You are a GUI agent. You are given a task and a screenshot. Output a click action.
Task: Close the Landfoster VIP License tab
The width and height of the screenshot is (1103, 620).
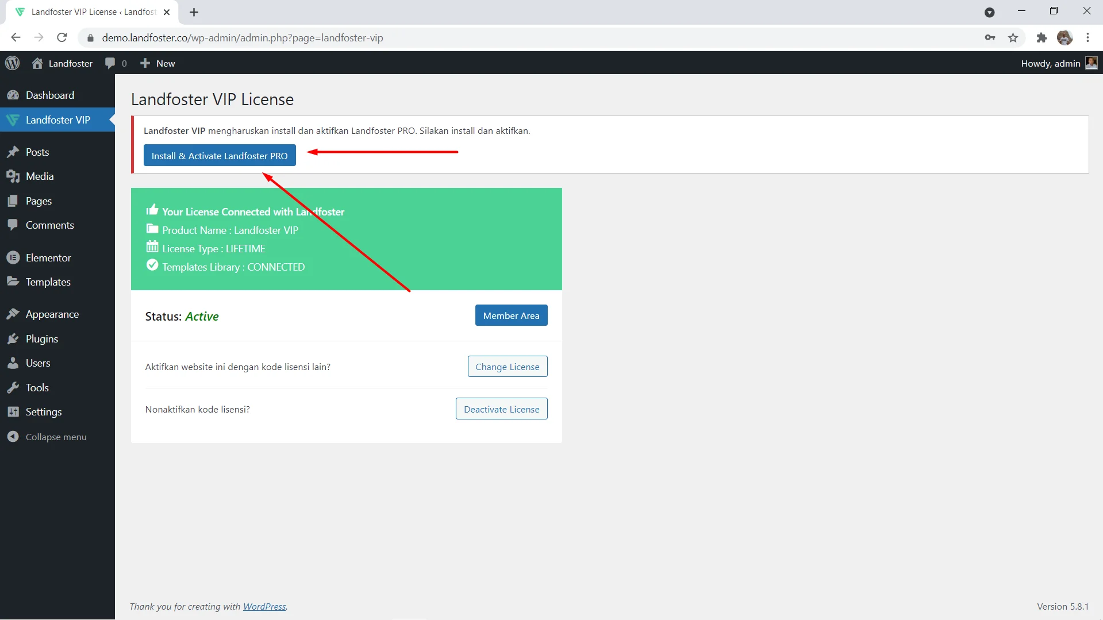(167, 12)
